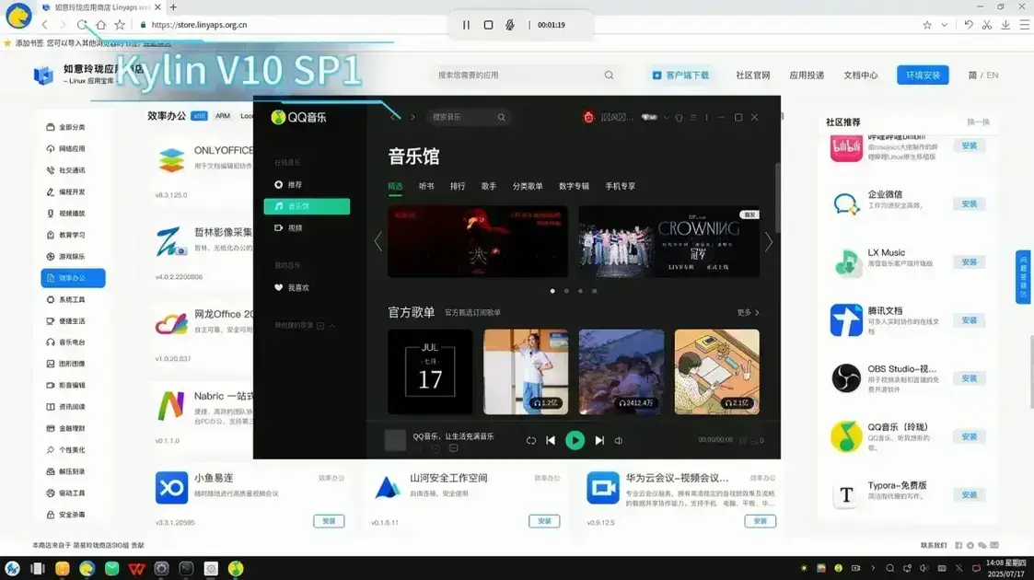Expand the account dropdown arrow beside username
The image size is (1034, 580).
(666, 117)
